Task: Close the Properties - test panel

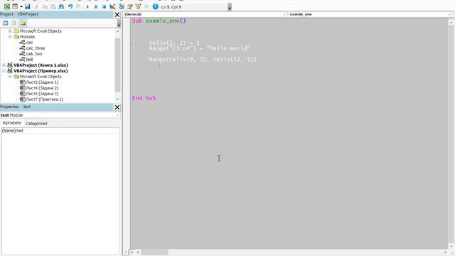Action: click(x=117, y=107)
